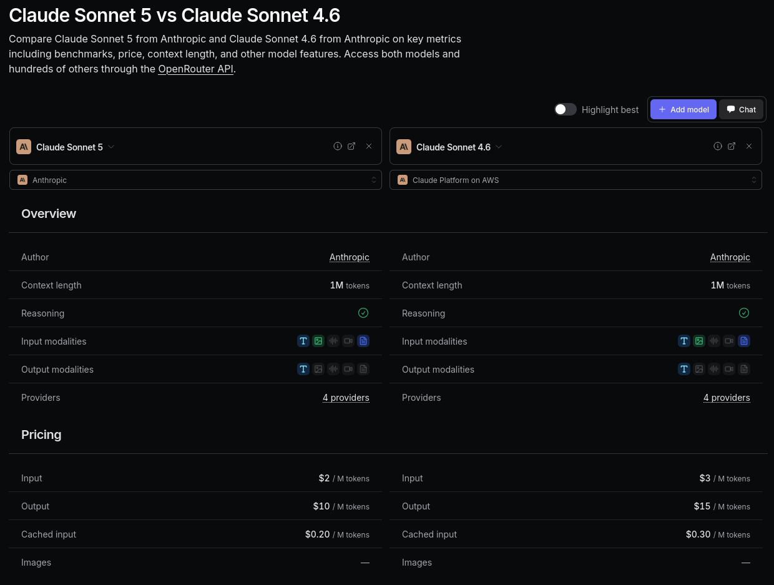Viewport: 774px width, 585px height.
Task: Click file input modality icon for Sonnet 5
Action: 363,341
